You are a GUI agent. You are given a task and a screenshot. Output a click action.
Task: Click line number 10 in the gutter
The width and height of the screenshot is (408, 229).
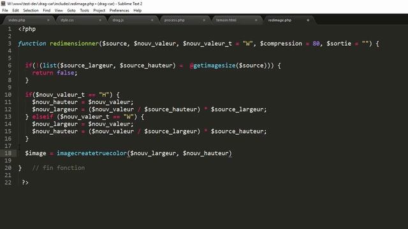pos(8,95)
